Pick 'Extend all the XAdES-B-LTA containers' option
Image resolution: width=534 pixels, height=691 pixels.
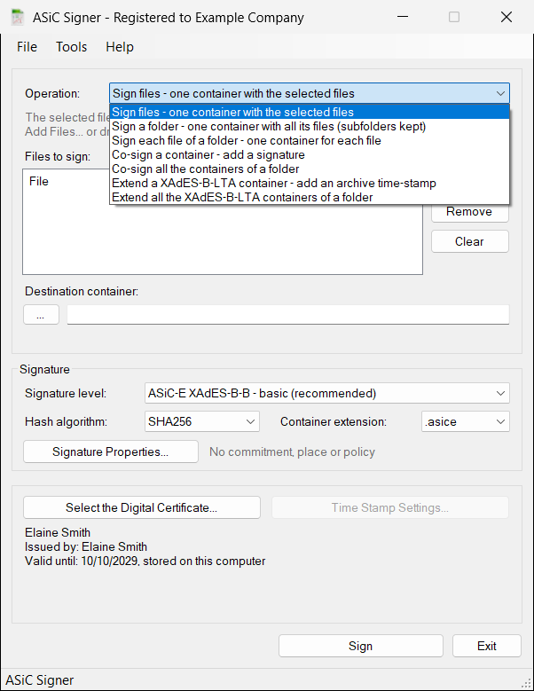tap(310, 197)
